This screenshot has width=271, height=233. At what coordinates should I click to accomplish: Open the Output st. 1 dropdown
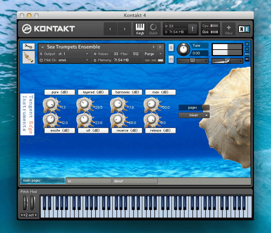coord(64,54)
